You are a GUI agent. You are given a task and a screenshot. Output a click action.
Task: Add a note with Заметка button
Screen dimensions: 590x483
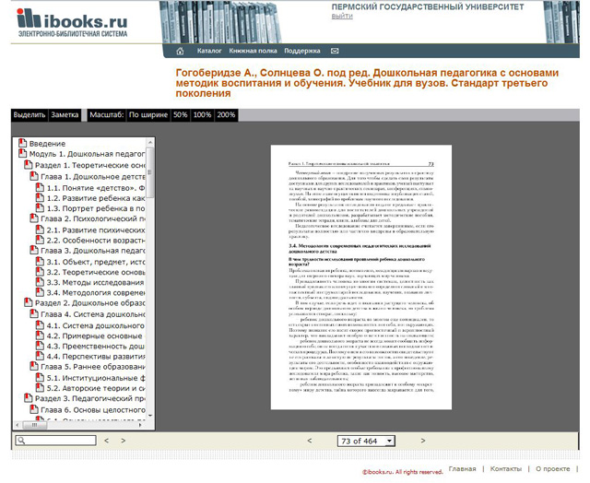(x=65, y=114)
